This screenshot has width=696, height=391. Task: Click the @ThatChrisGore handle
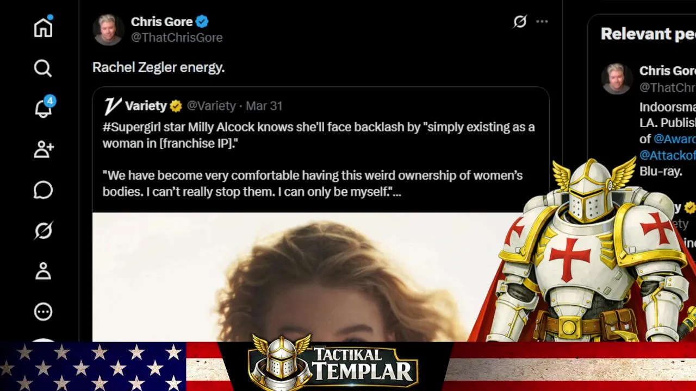point(177,37)
